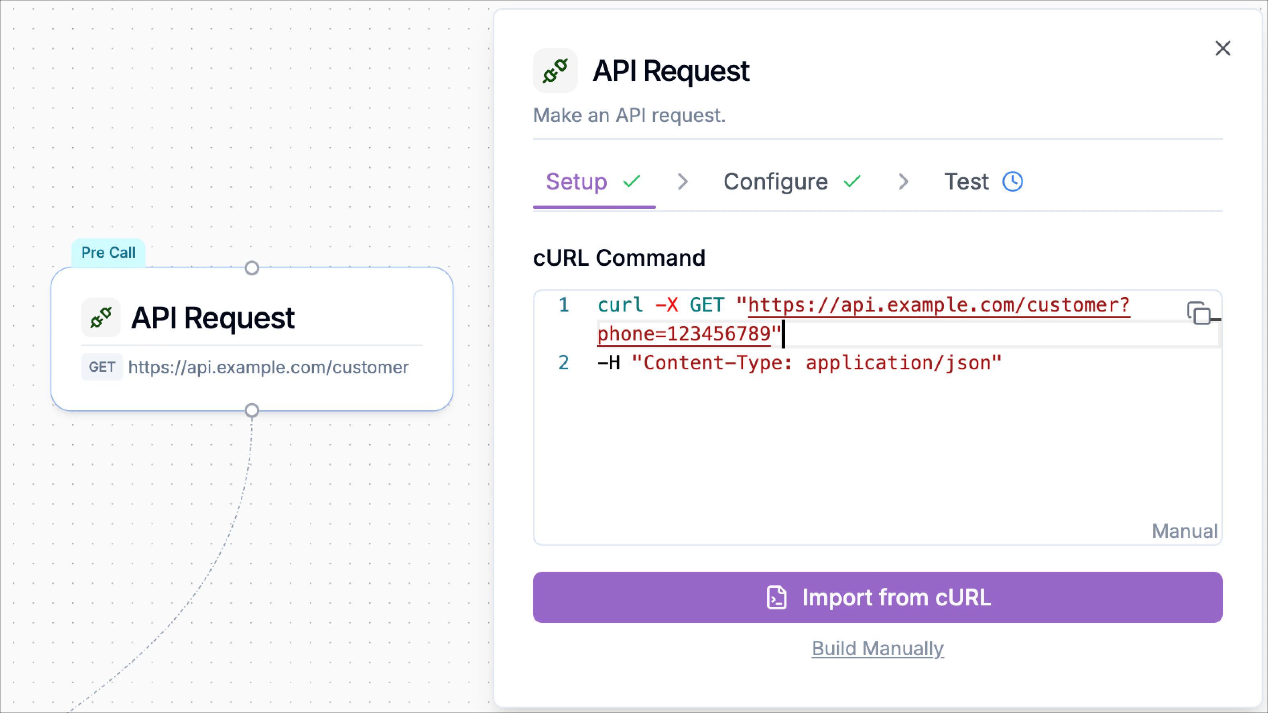Click the blue clock icon beside Test

point(1012,181)
